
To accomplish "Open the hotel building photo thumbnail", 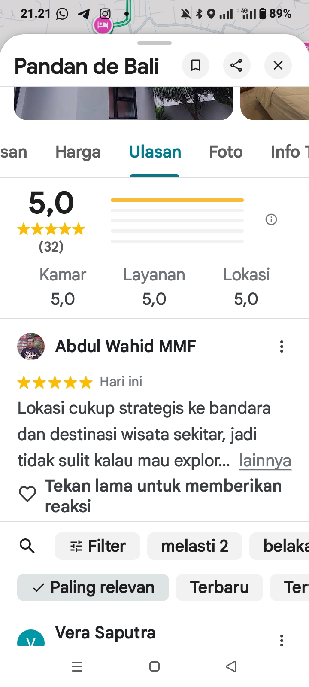I will (124, 103).
